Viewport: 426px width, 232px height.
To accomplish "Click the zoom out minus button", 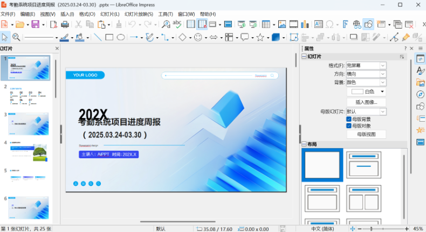I will 360,229.
